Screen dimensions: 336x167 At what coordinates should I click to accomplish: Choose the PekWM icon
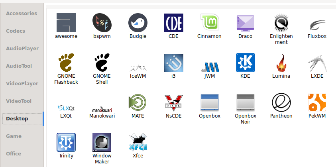pos(317,102)
